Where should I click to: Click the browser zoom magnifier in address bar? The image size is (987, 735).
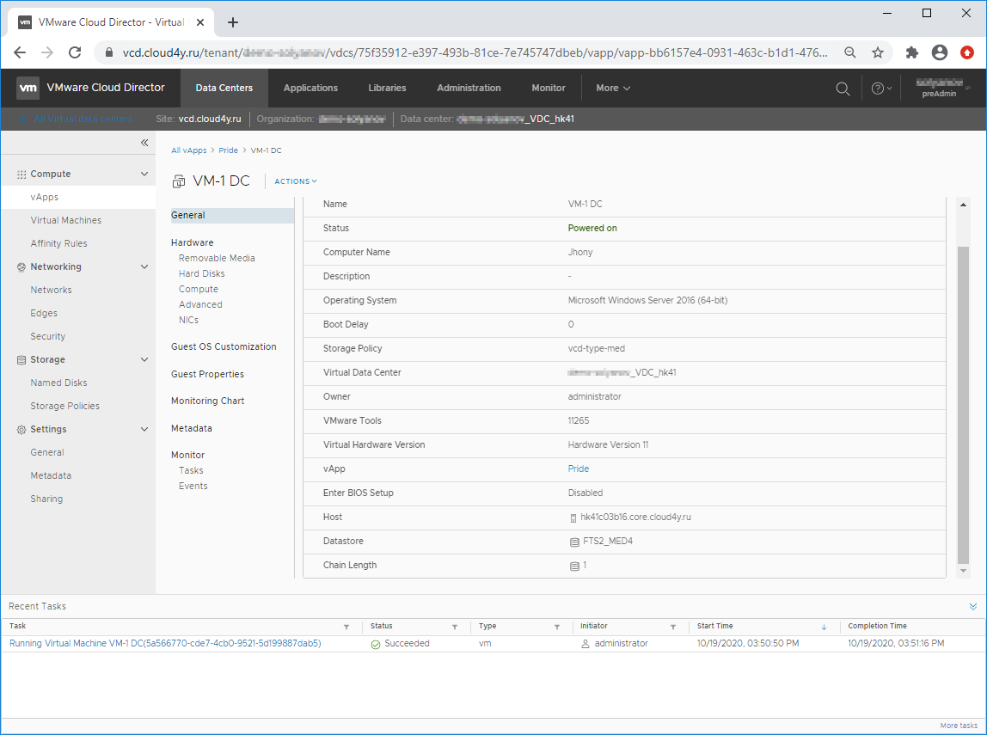pyautogui.click(x=849, y=52)
